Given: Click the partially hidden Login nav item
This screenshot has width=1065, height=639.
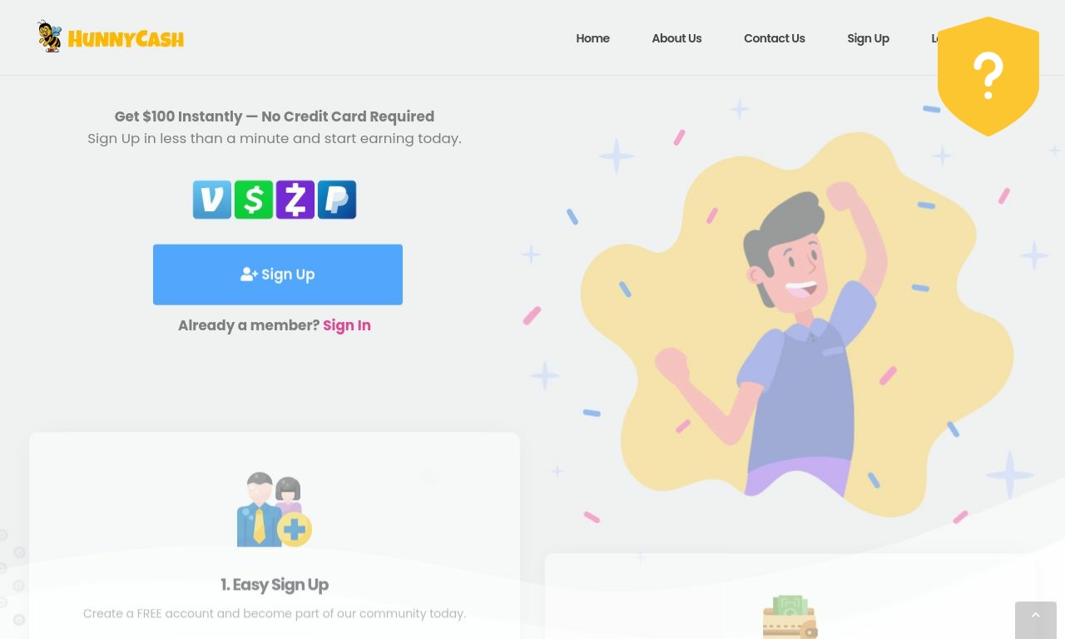Looking at the screenshot, I should click(x=934, y=38).
